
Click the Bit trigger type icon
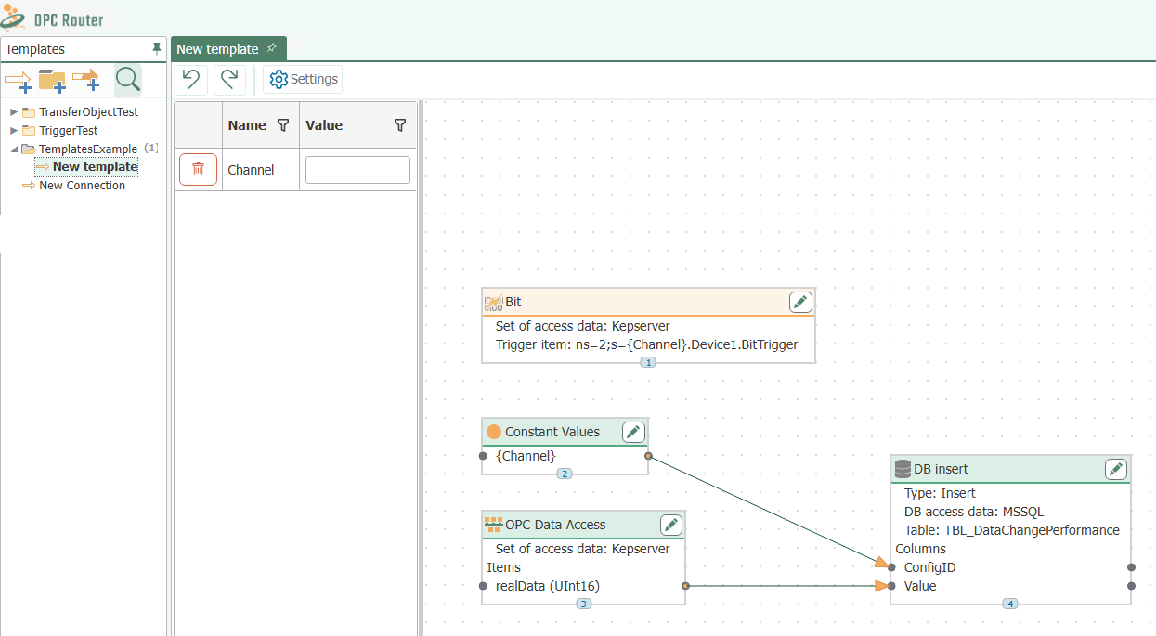pos(494,302)
